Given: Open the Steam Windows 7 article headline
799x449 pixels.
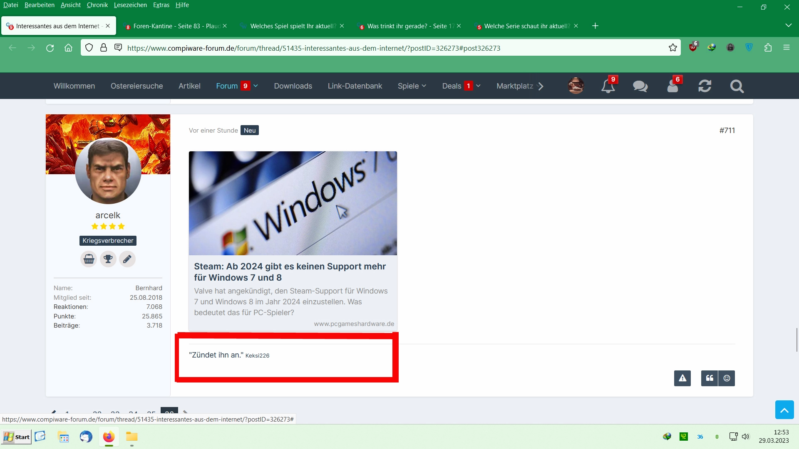Looking at the screenshot, I should coord(290,272).
